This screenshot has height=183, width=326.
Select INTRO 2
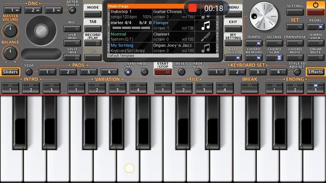pos(31,88)
